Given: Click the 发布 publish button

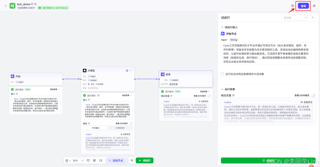Looking at the screenshot, I should coord(303,6).
